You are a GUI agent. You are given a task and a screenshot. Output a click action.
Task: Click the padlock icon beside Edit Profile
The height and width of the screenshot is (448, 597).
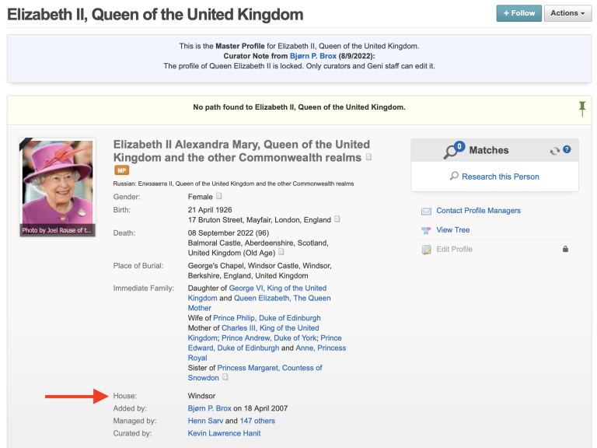565,249
